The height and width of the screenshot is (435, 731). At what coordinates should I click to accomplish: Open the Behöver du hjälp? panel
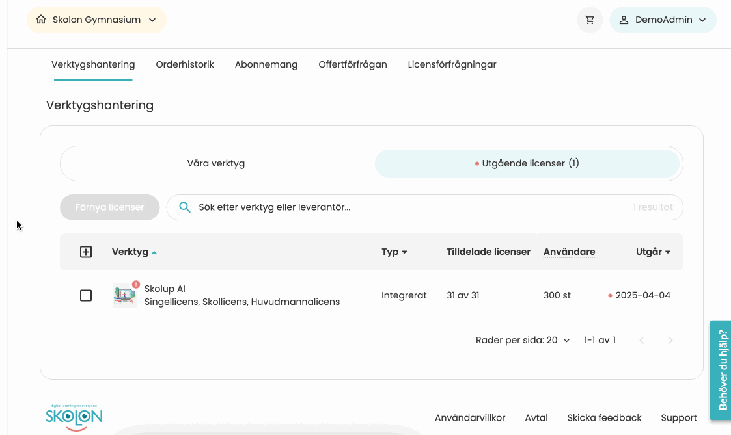[x=721, y=370]
